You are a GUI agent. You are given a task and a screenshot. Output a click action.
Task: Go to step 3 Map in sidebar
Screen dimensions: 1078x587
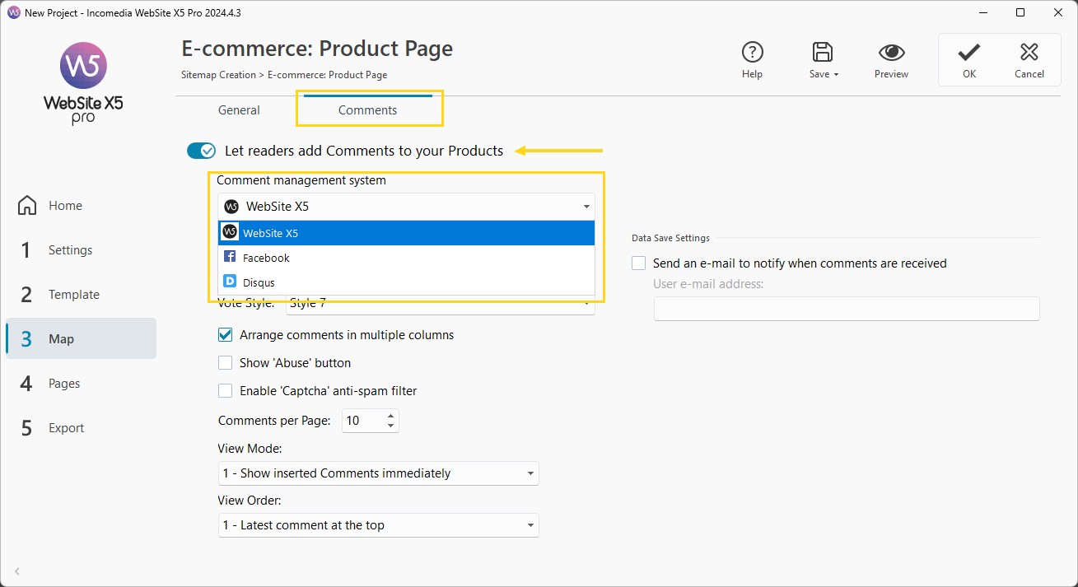click(81, 338)
